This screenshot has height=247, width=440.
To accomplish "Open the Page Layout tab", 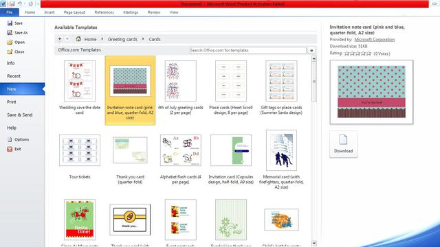I will tap(74, 12).
